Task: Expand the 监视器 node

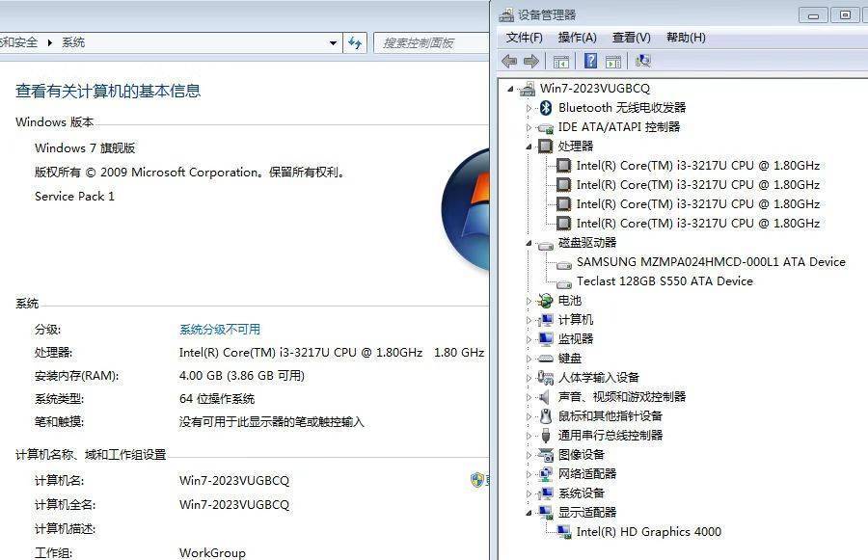Action: click(529, 339)
